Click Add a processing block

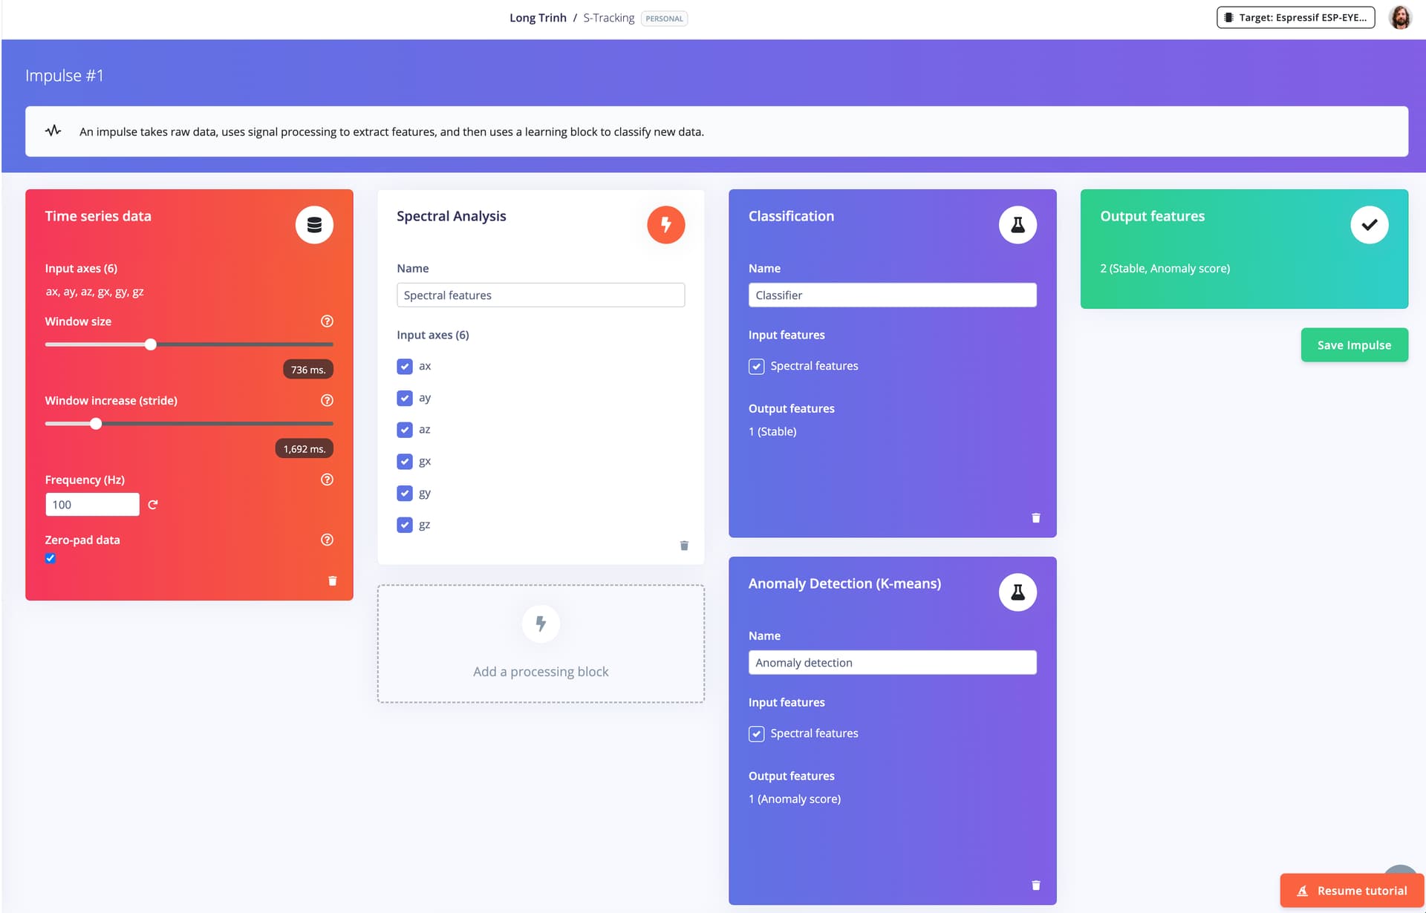[x=541, y=644]
